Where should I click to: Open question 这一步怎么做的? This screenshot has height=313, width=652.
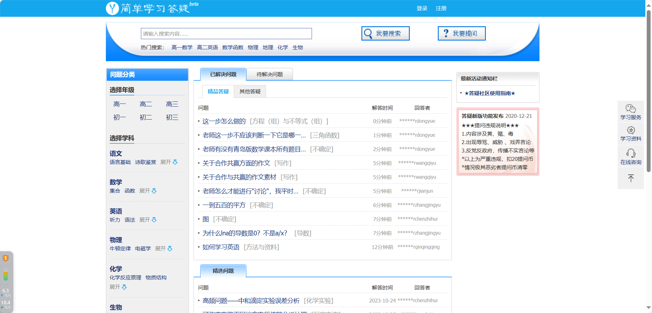[x=224, y=121]
